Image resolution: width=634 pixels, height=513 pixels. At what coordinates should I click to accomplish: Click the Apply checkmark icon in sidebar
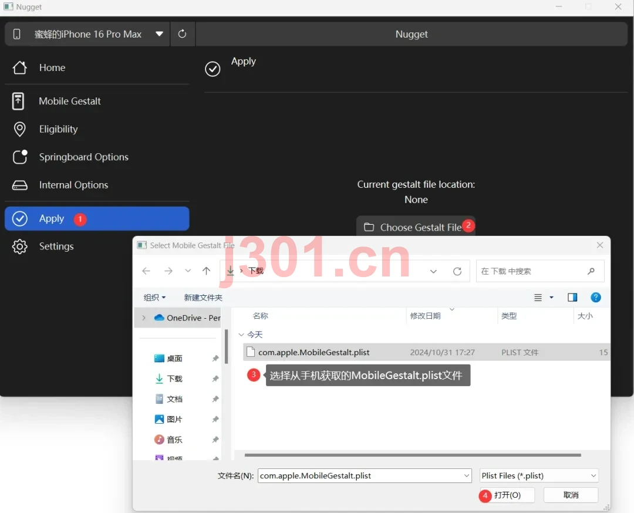[x=19, y=219]
